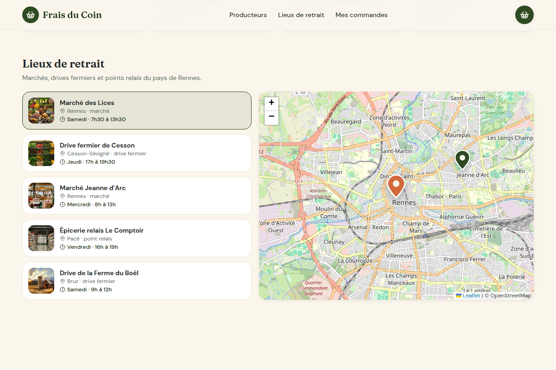Click the location pin icon beside Bruz

click(x=63, y=281)
